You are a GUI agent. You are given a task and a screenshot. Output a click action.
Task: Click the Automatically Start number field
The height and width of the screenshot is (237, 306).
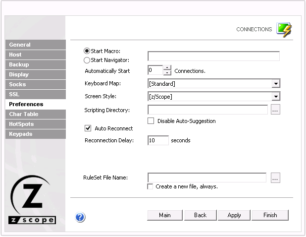[155, 70]
